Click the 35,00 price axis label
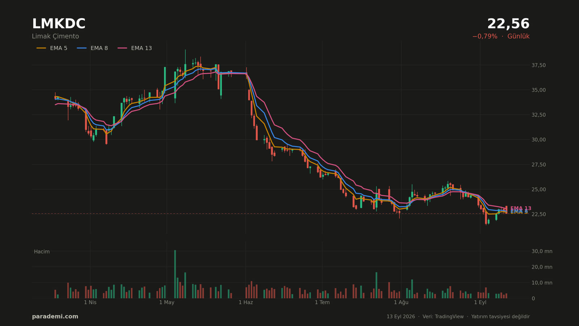This screenshot has width=579, height=326. click(x=538, y=90)
